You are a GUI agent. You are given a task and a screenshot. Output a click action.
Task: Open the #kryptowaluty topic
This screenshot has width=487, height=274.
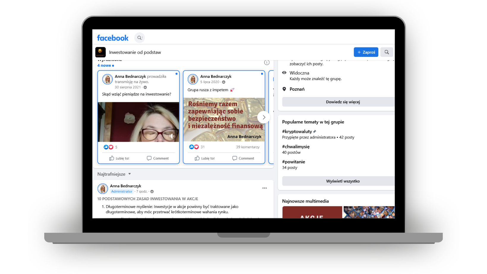coord(297,131)
